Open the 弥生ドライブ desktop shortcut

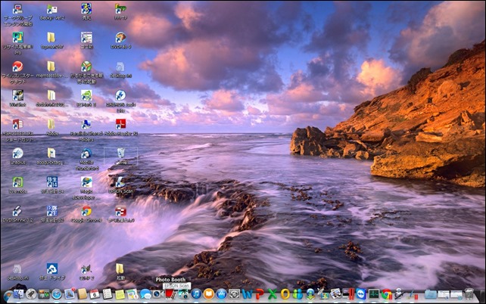[51, 271]
